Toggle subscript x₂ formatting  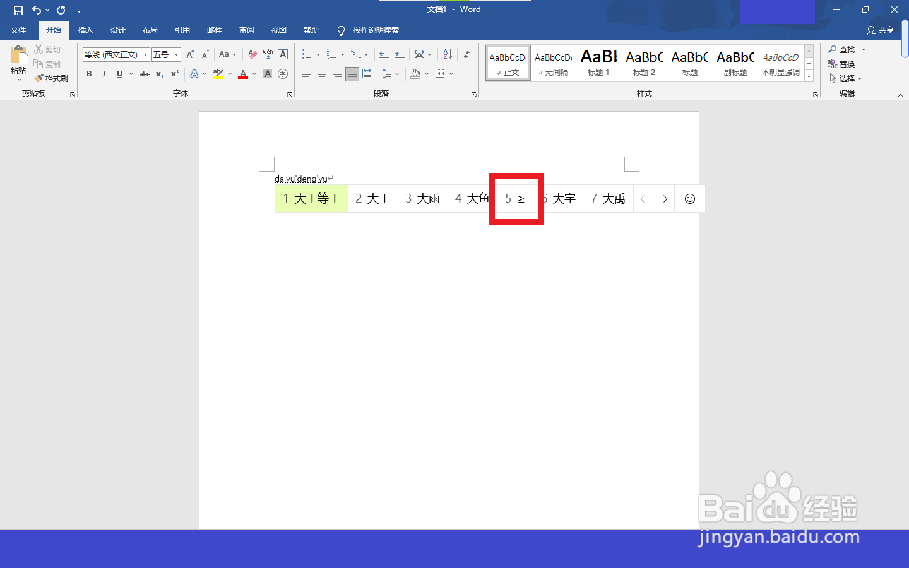tap(160, 74)
